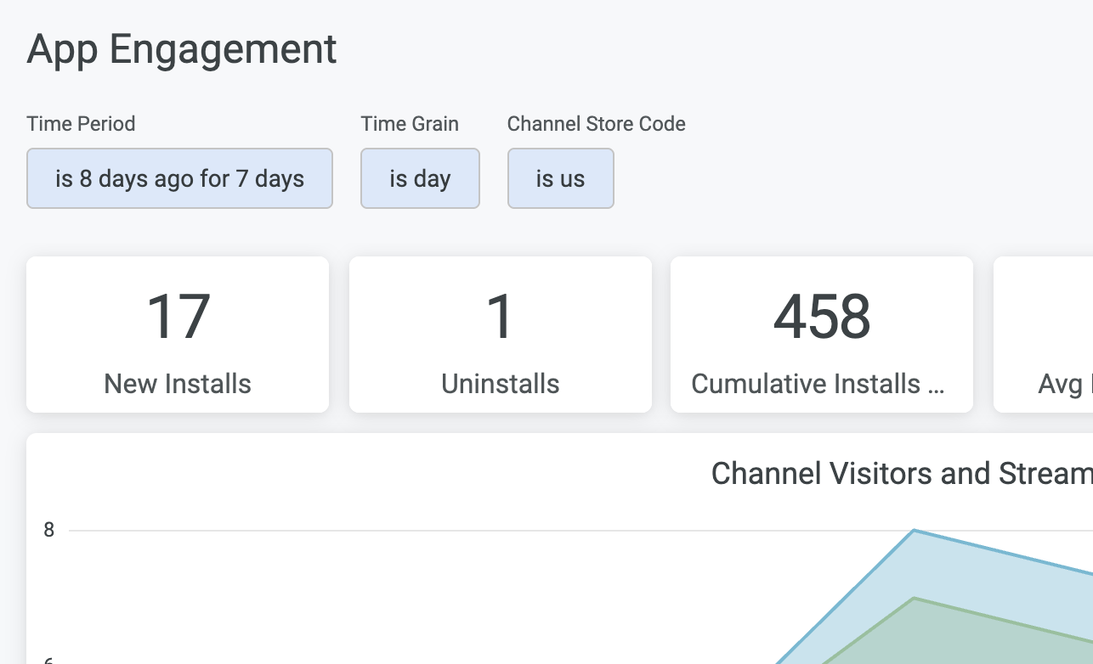Open the Time Grain 'is day' filter
The height and width of the screenshot is (664, 1093).
(420, 178)
